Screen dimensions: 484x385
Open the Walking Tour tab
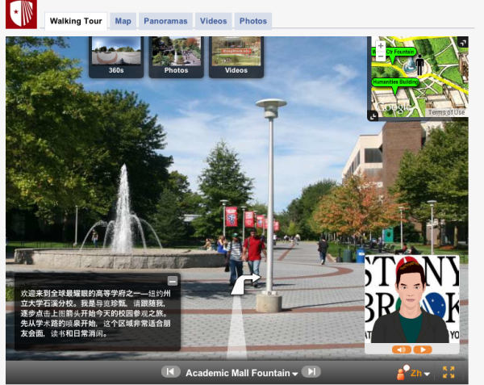76,21
